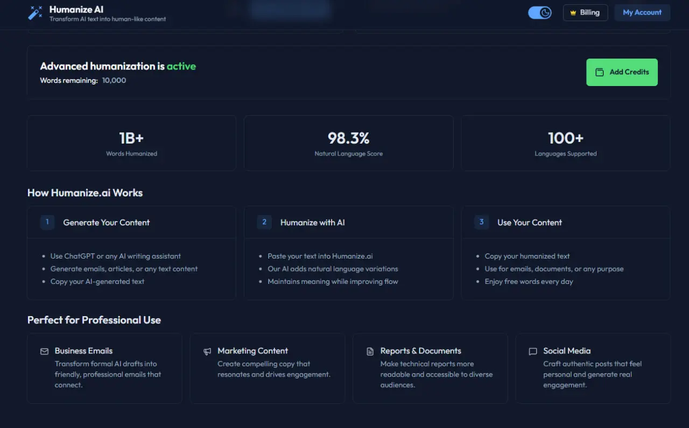Click the Generate Your Content heading
Screen dimensions: 689x428
[106, 223]
